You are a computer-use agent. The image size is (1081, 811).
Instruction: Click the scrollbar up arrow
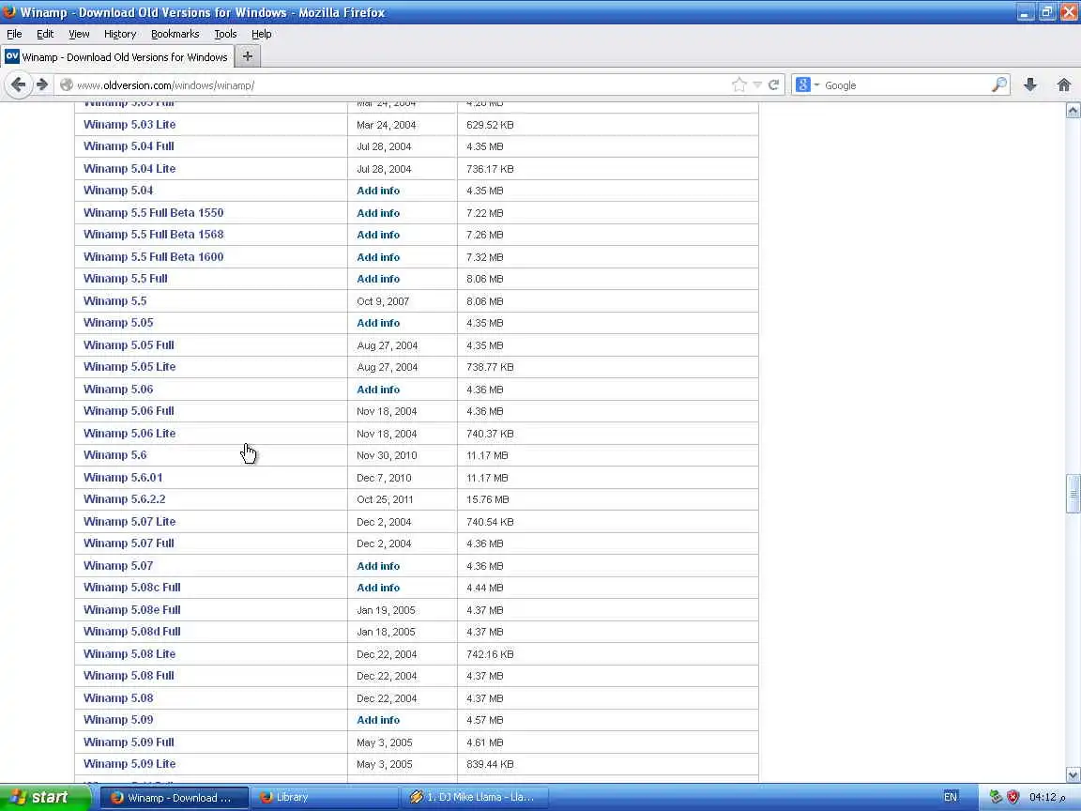click(x=1073, y=111)
